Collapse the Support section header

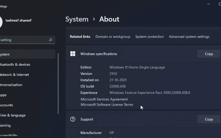click(x=143, y=119)
